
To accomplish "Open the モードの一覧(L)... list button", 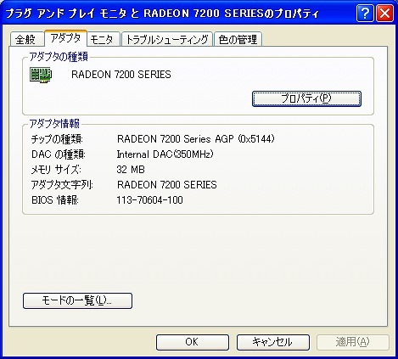I will [77, 300].
